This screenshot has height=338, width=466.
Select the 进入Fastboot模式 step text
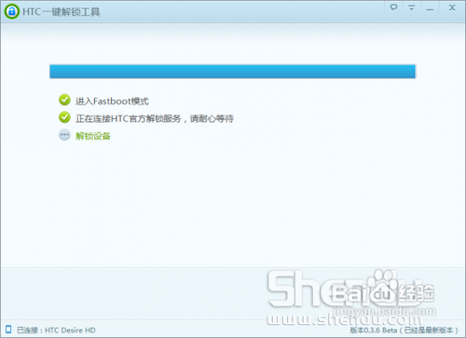pyautogui.click(x=112, y=101)
